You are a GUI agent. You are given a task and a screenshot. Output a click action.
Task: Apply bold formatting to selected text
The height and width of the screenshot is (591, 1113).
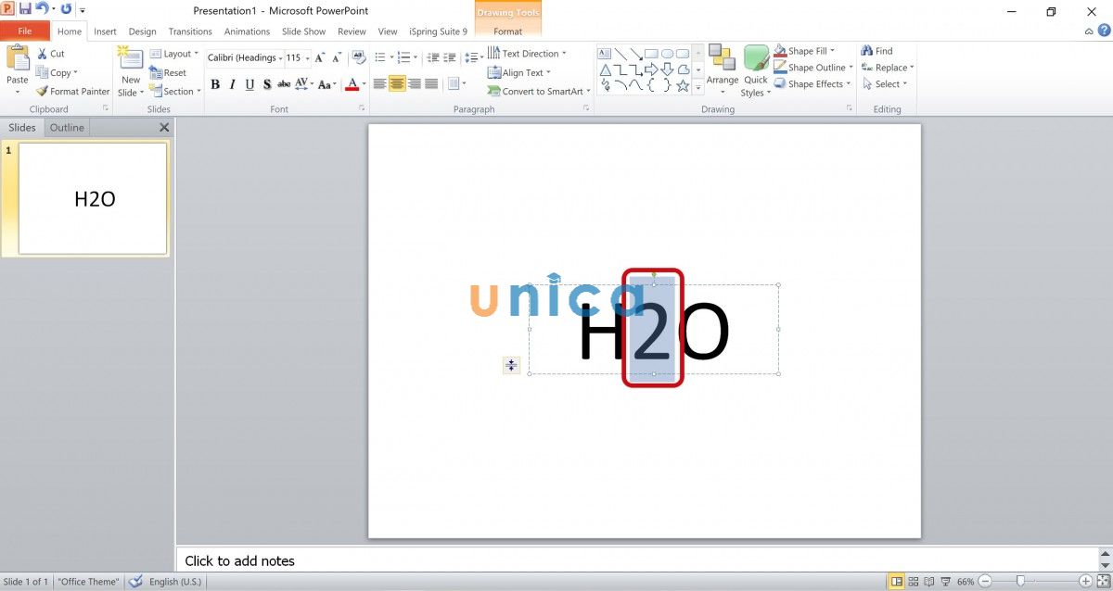click(x=214, y=84)
